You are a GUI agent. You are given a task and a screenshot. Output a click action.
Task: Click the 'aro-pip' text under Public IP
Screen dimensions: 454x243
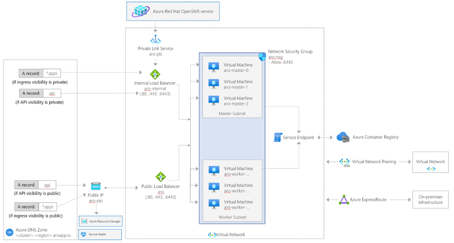click(x=96, y=200)
